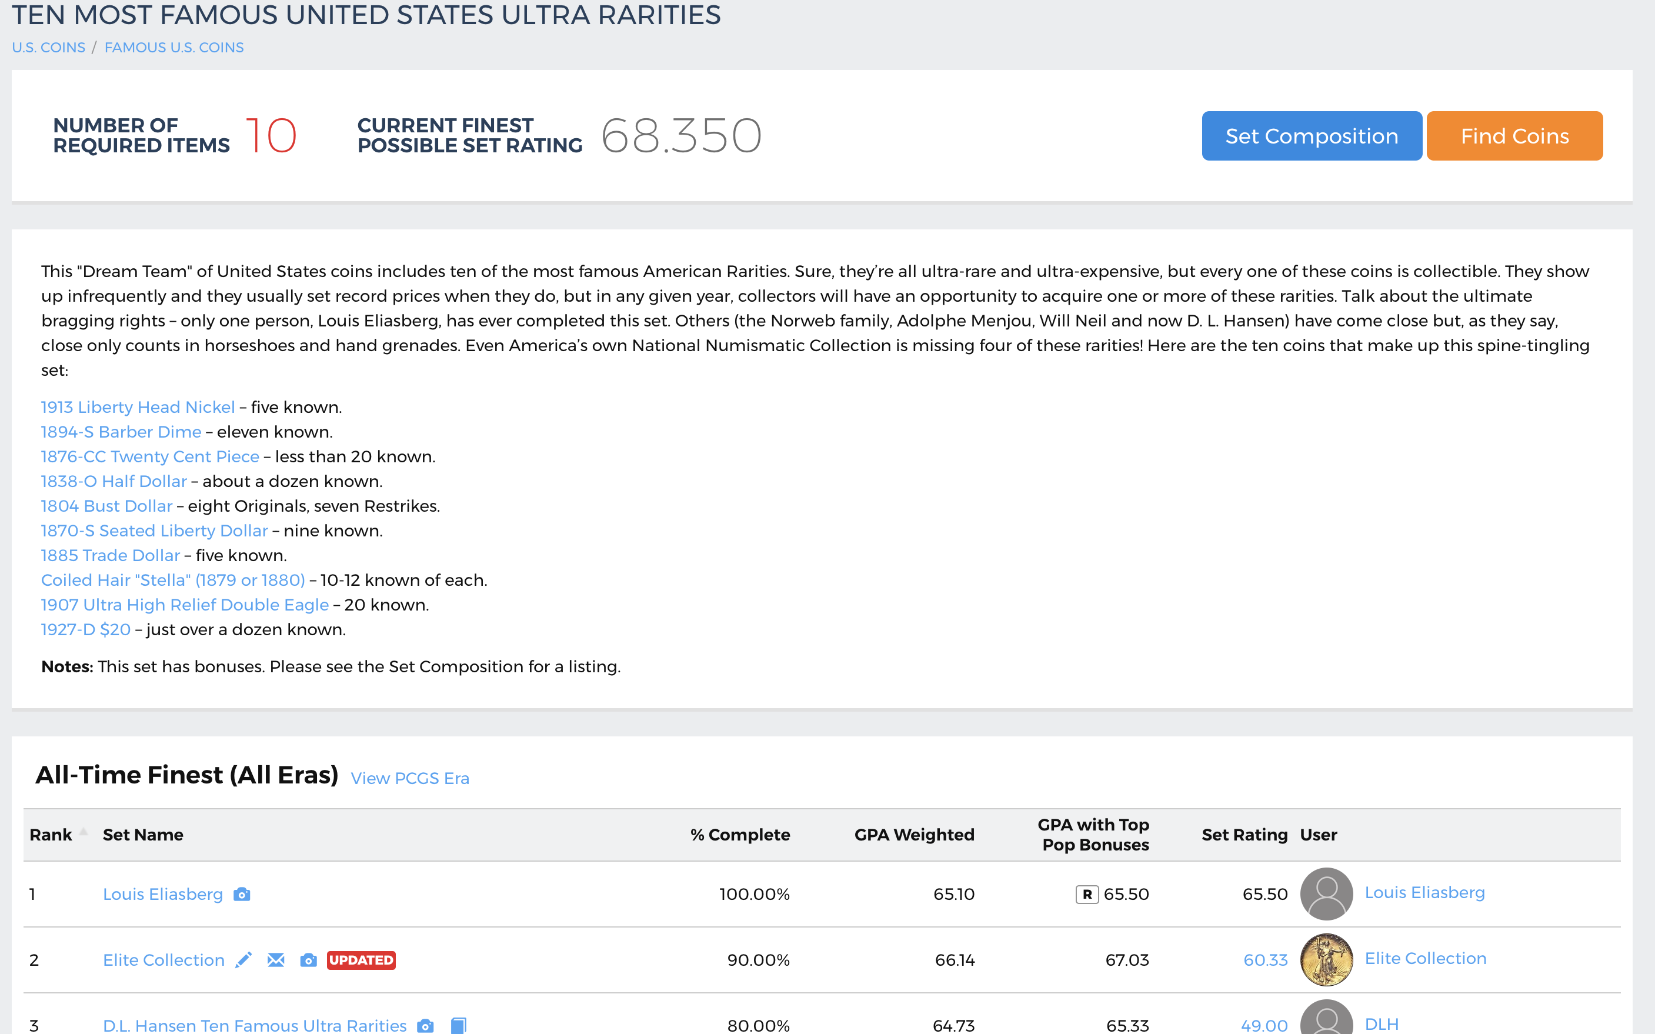This screenshot has height=1034, width=1655.
Task: Click the User column header
Action: (x=1318, y=834)
